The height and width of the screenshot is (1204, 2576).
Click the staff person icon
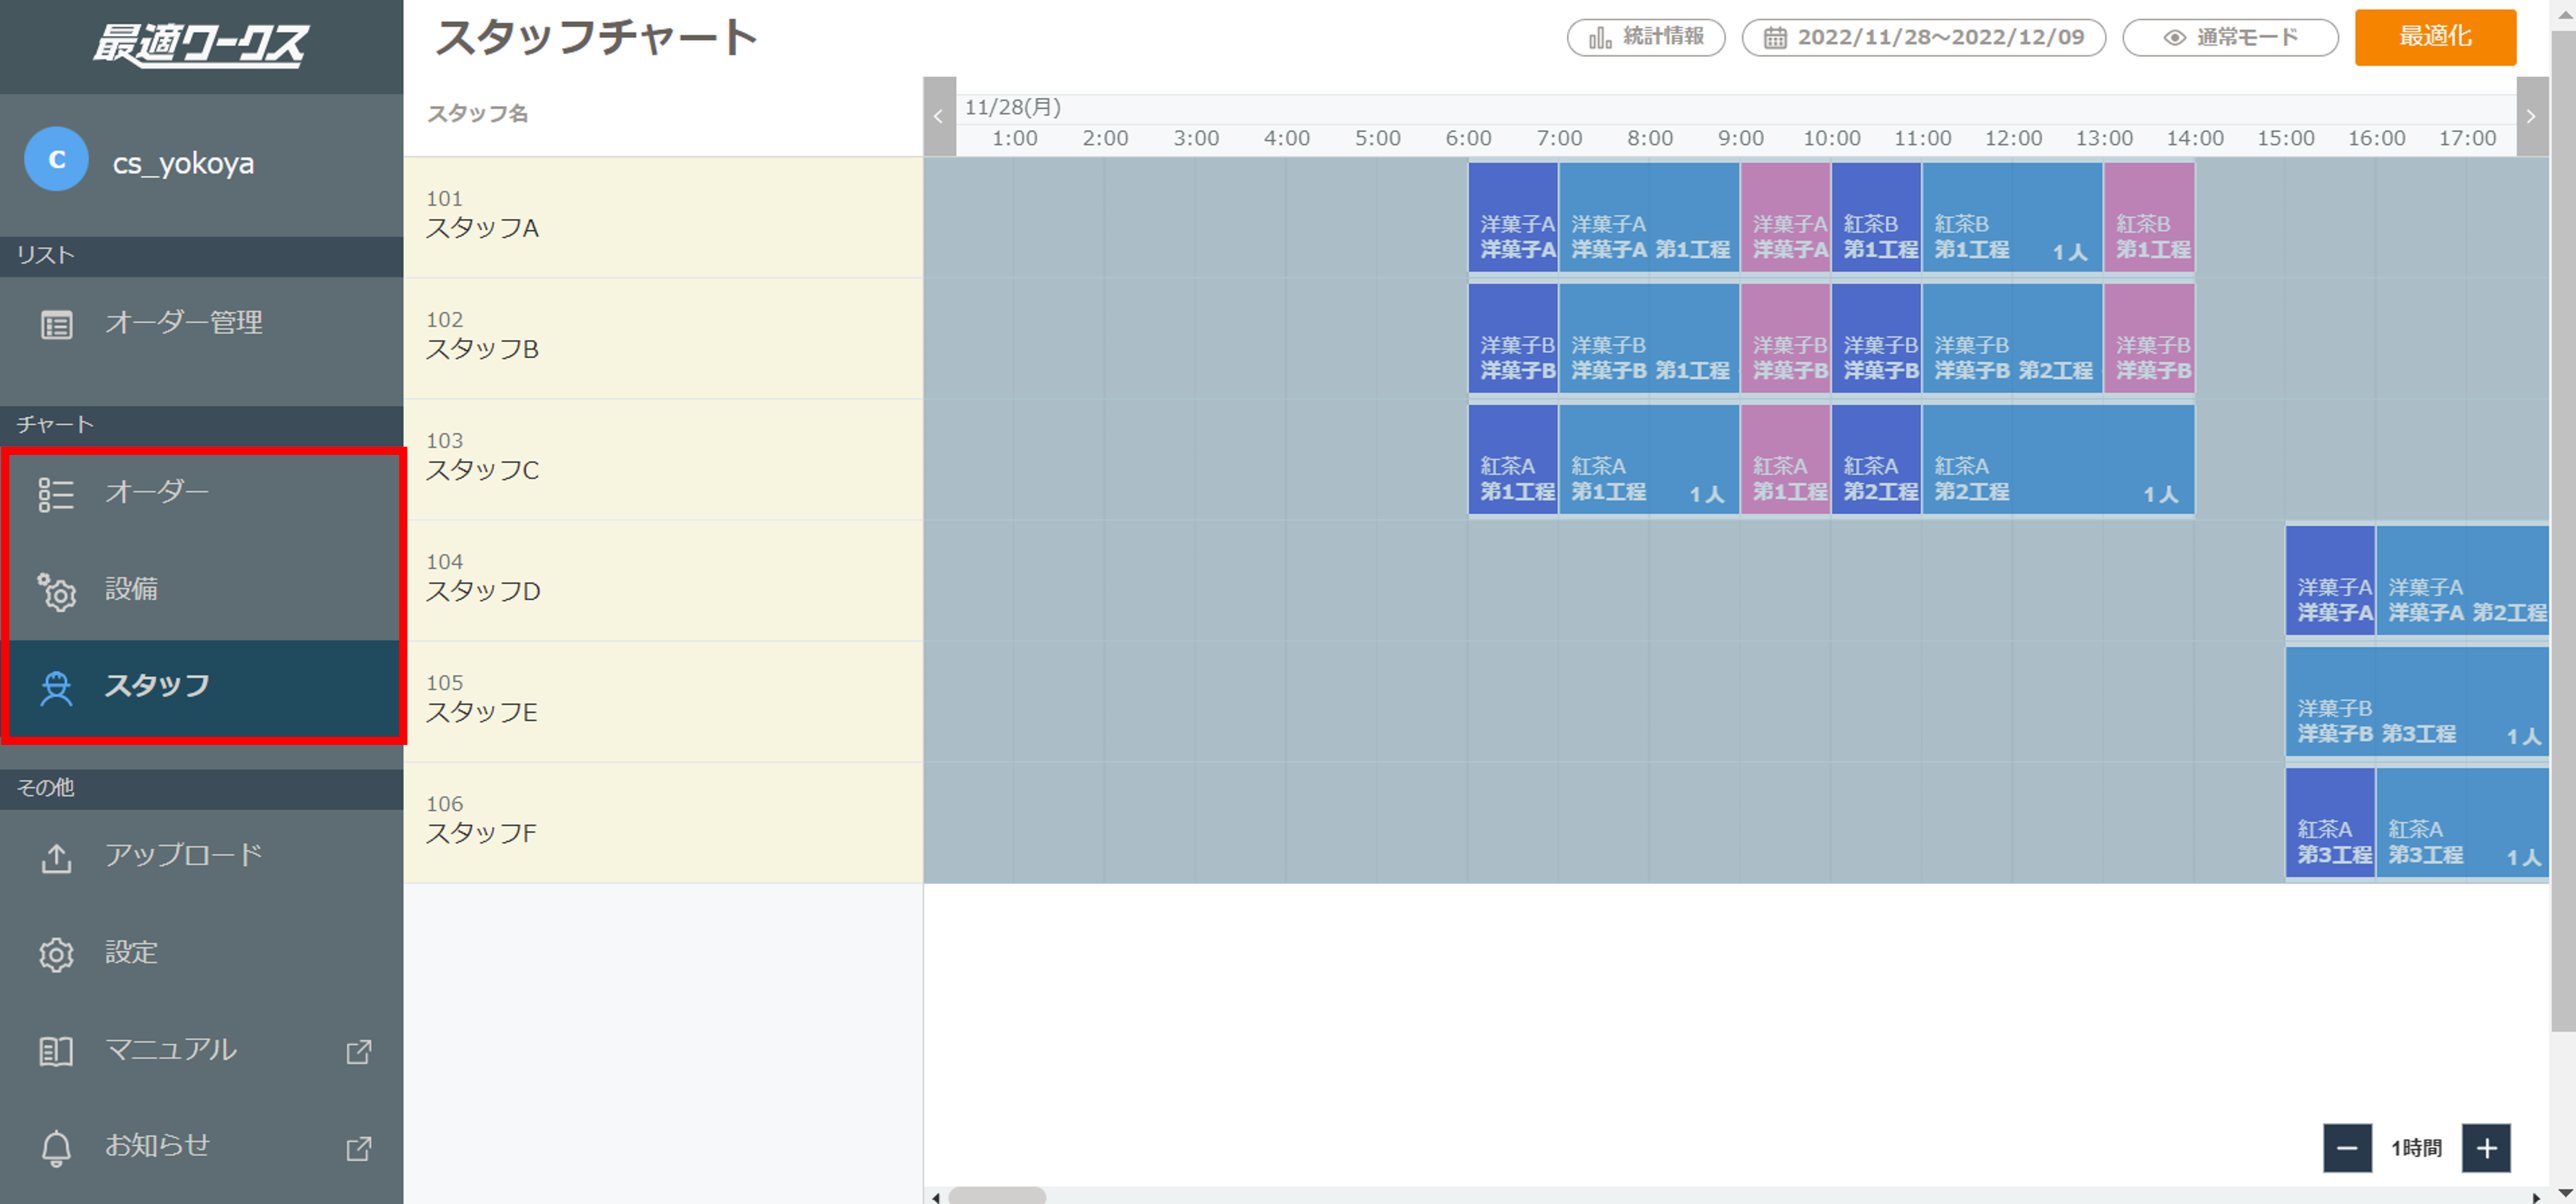pos(56,688)
